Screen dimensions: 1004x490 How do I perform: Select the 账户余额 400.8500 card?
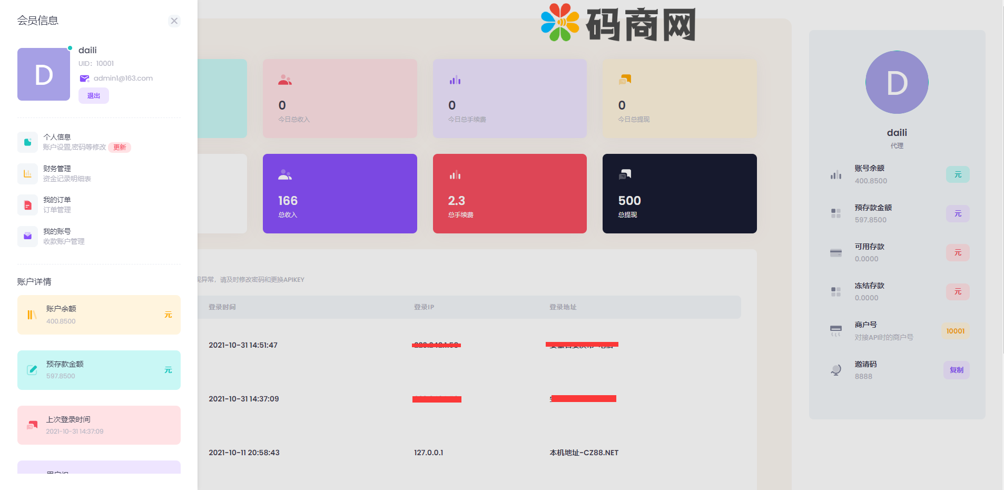(99, 315)
